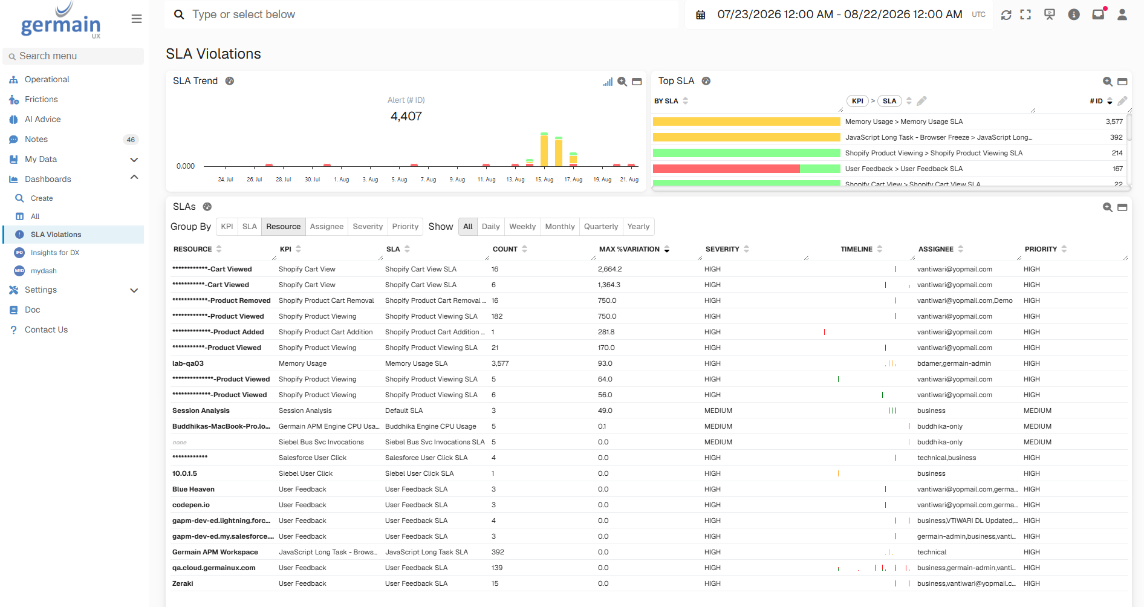Group SLAs table by KPI
The width and height of the screenshot is (1144, 607).
point(227,227)
